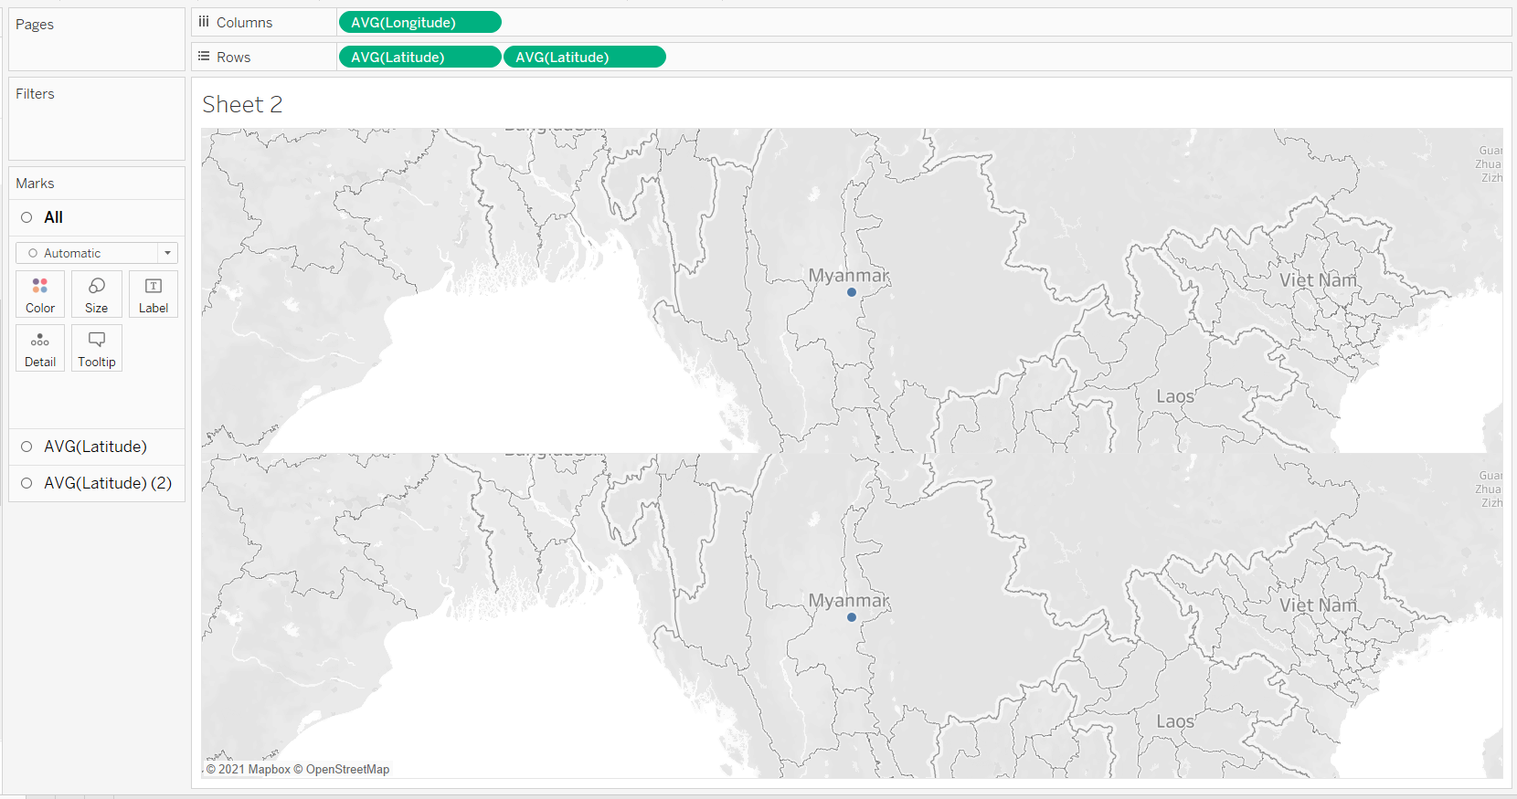
Task: Click the blue mark on top map
Action: (852, 292)
